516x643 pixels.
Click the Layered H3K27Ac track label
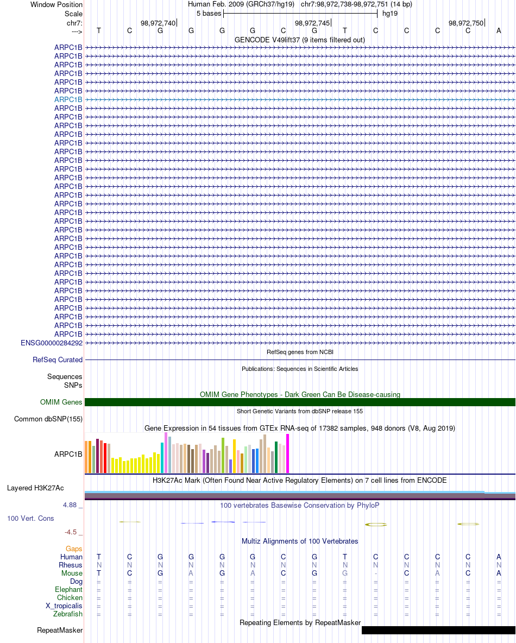coord(35,488)
